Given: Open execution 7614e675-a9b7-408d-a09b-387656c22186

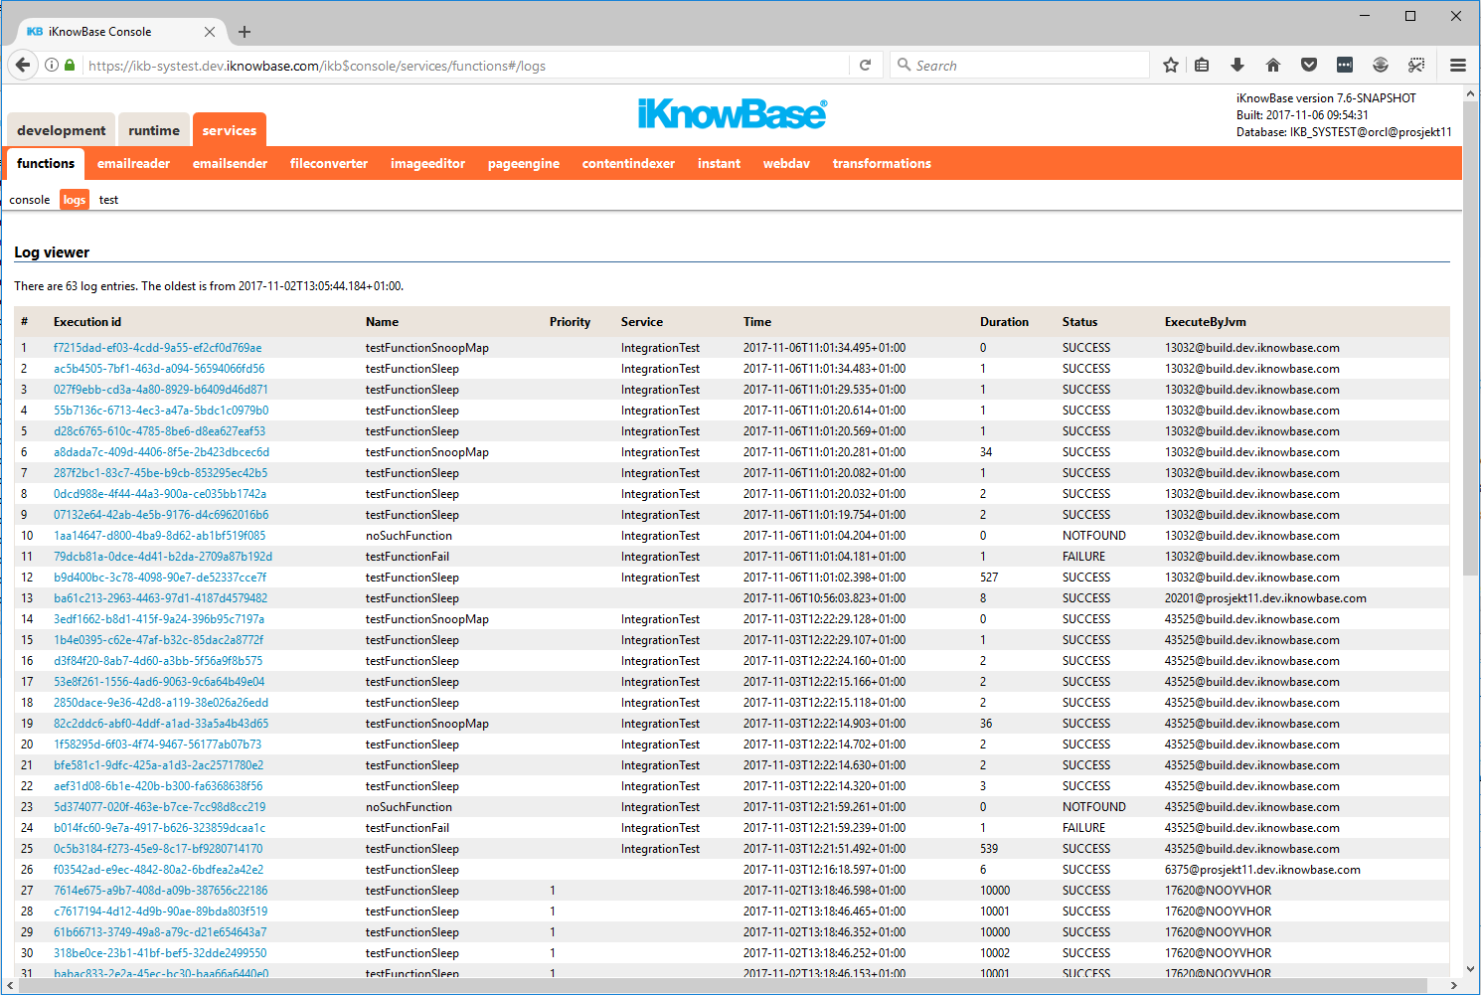Looking at the screenshot, I should pyautogui.click(x=160, y=891).
